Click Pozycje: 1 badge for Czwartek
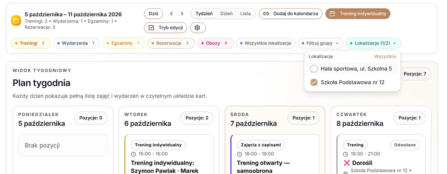Image resolution: width=447 pixels, height=174 pixels. tap(409, 118)
